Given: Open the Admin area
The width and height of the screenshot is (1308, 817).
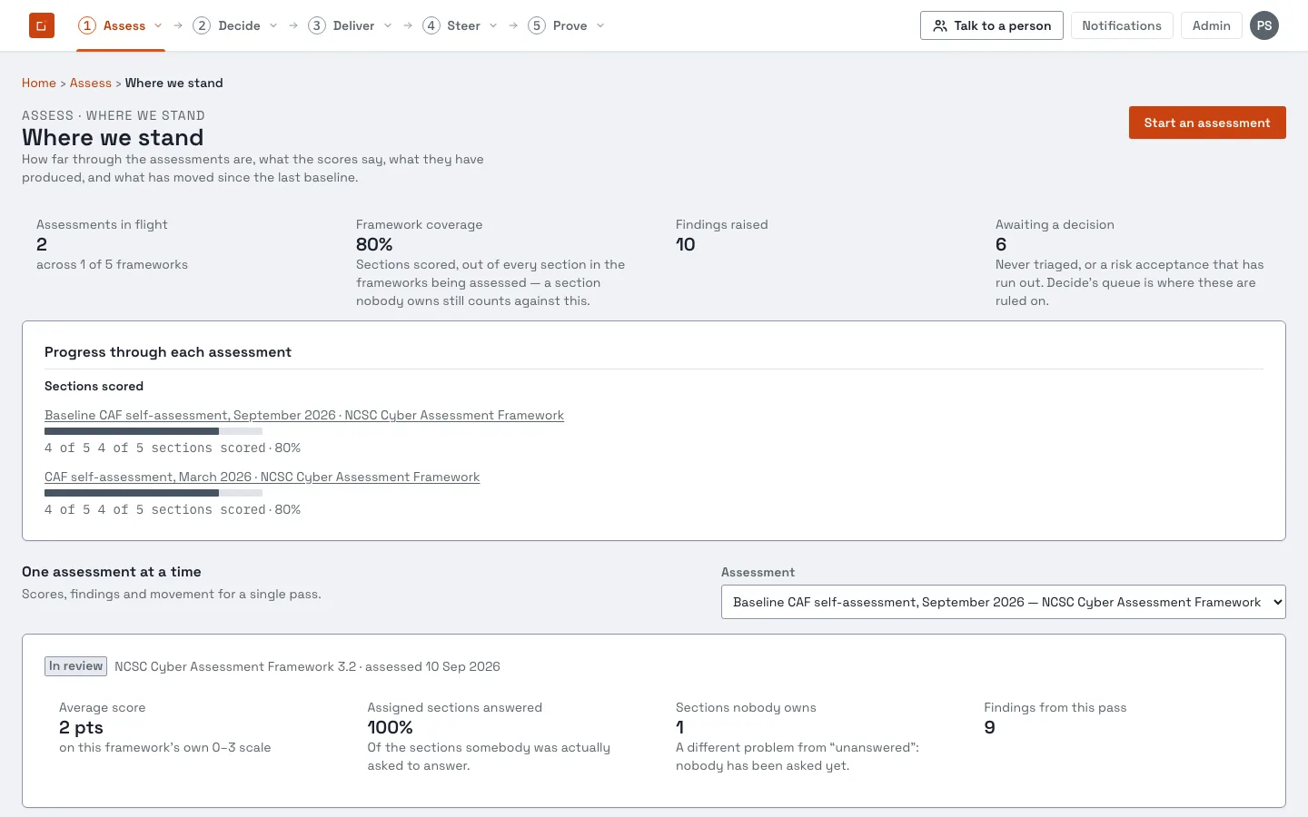Looking at the screenshot, I should pos(1212,25).
